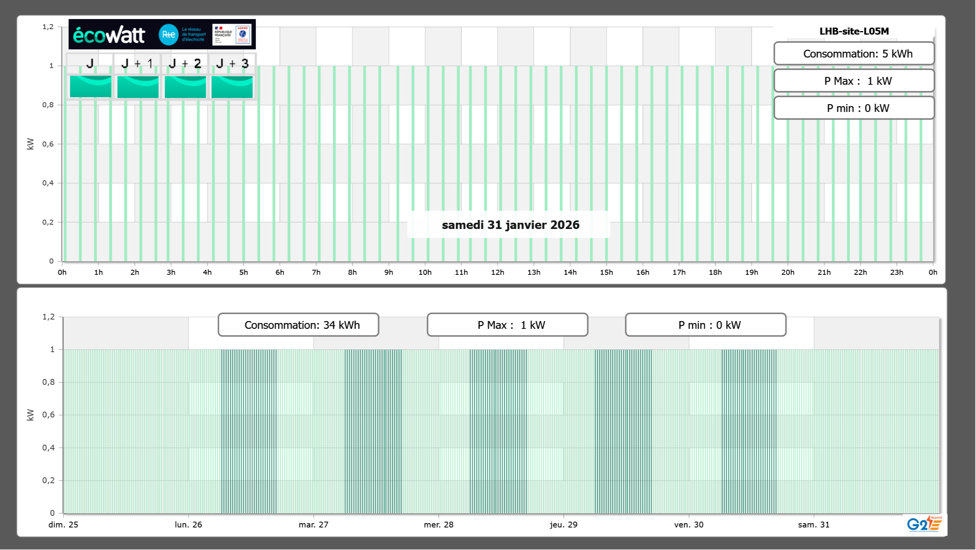976x550 pixels.
Task: Select the J + 1 tab label
Action: 137,63
